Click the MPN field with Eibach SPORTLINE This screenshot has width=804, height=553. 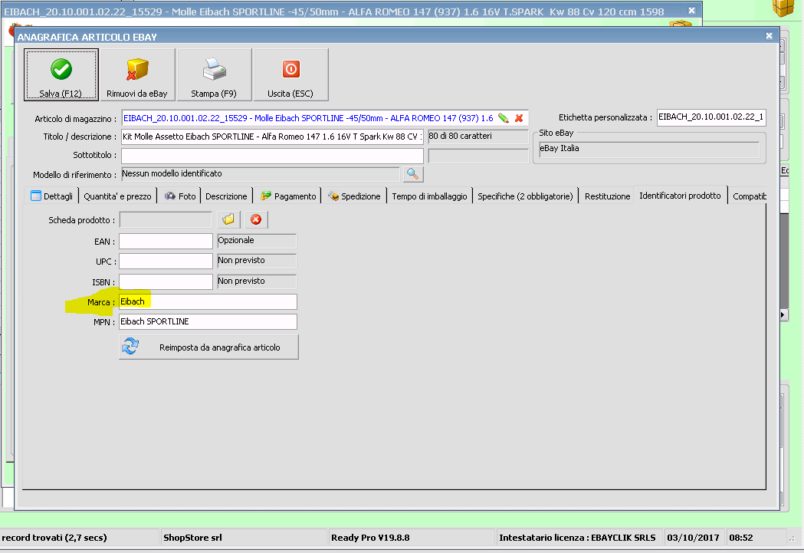pos(208,321)
